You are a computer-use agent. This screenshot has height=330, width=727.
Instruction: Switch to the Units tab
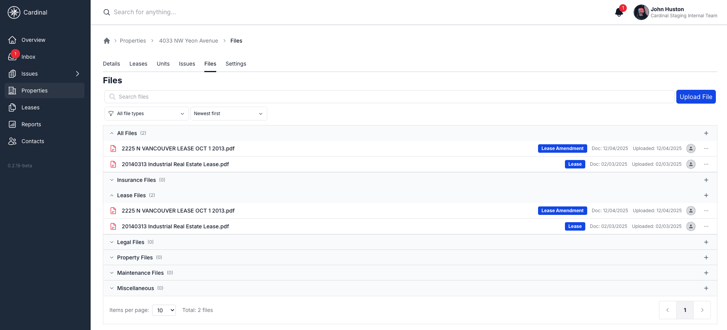(163, 64)
